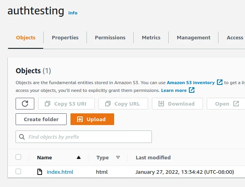
Task: Click the Copy S3 URI button
Action: coord(65,104)
